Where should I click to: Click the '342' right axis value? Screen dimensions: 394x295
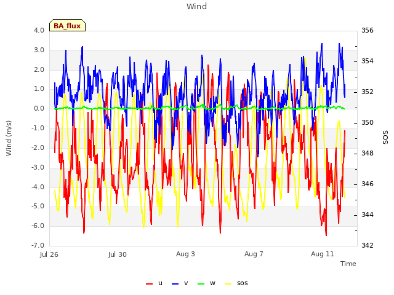click(368, 245)
